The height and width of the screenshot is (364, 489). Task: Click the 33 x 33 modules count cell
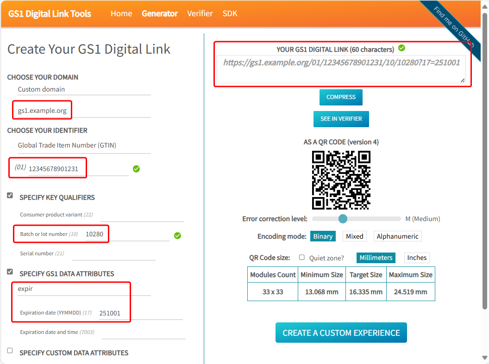tap(273, 292)
